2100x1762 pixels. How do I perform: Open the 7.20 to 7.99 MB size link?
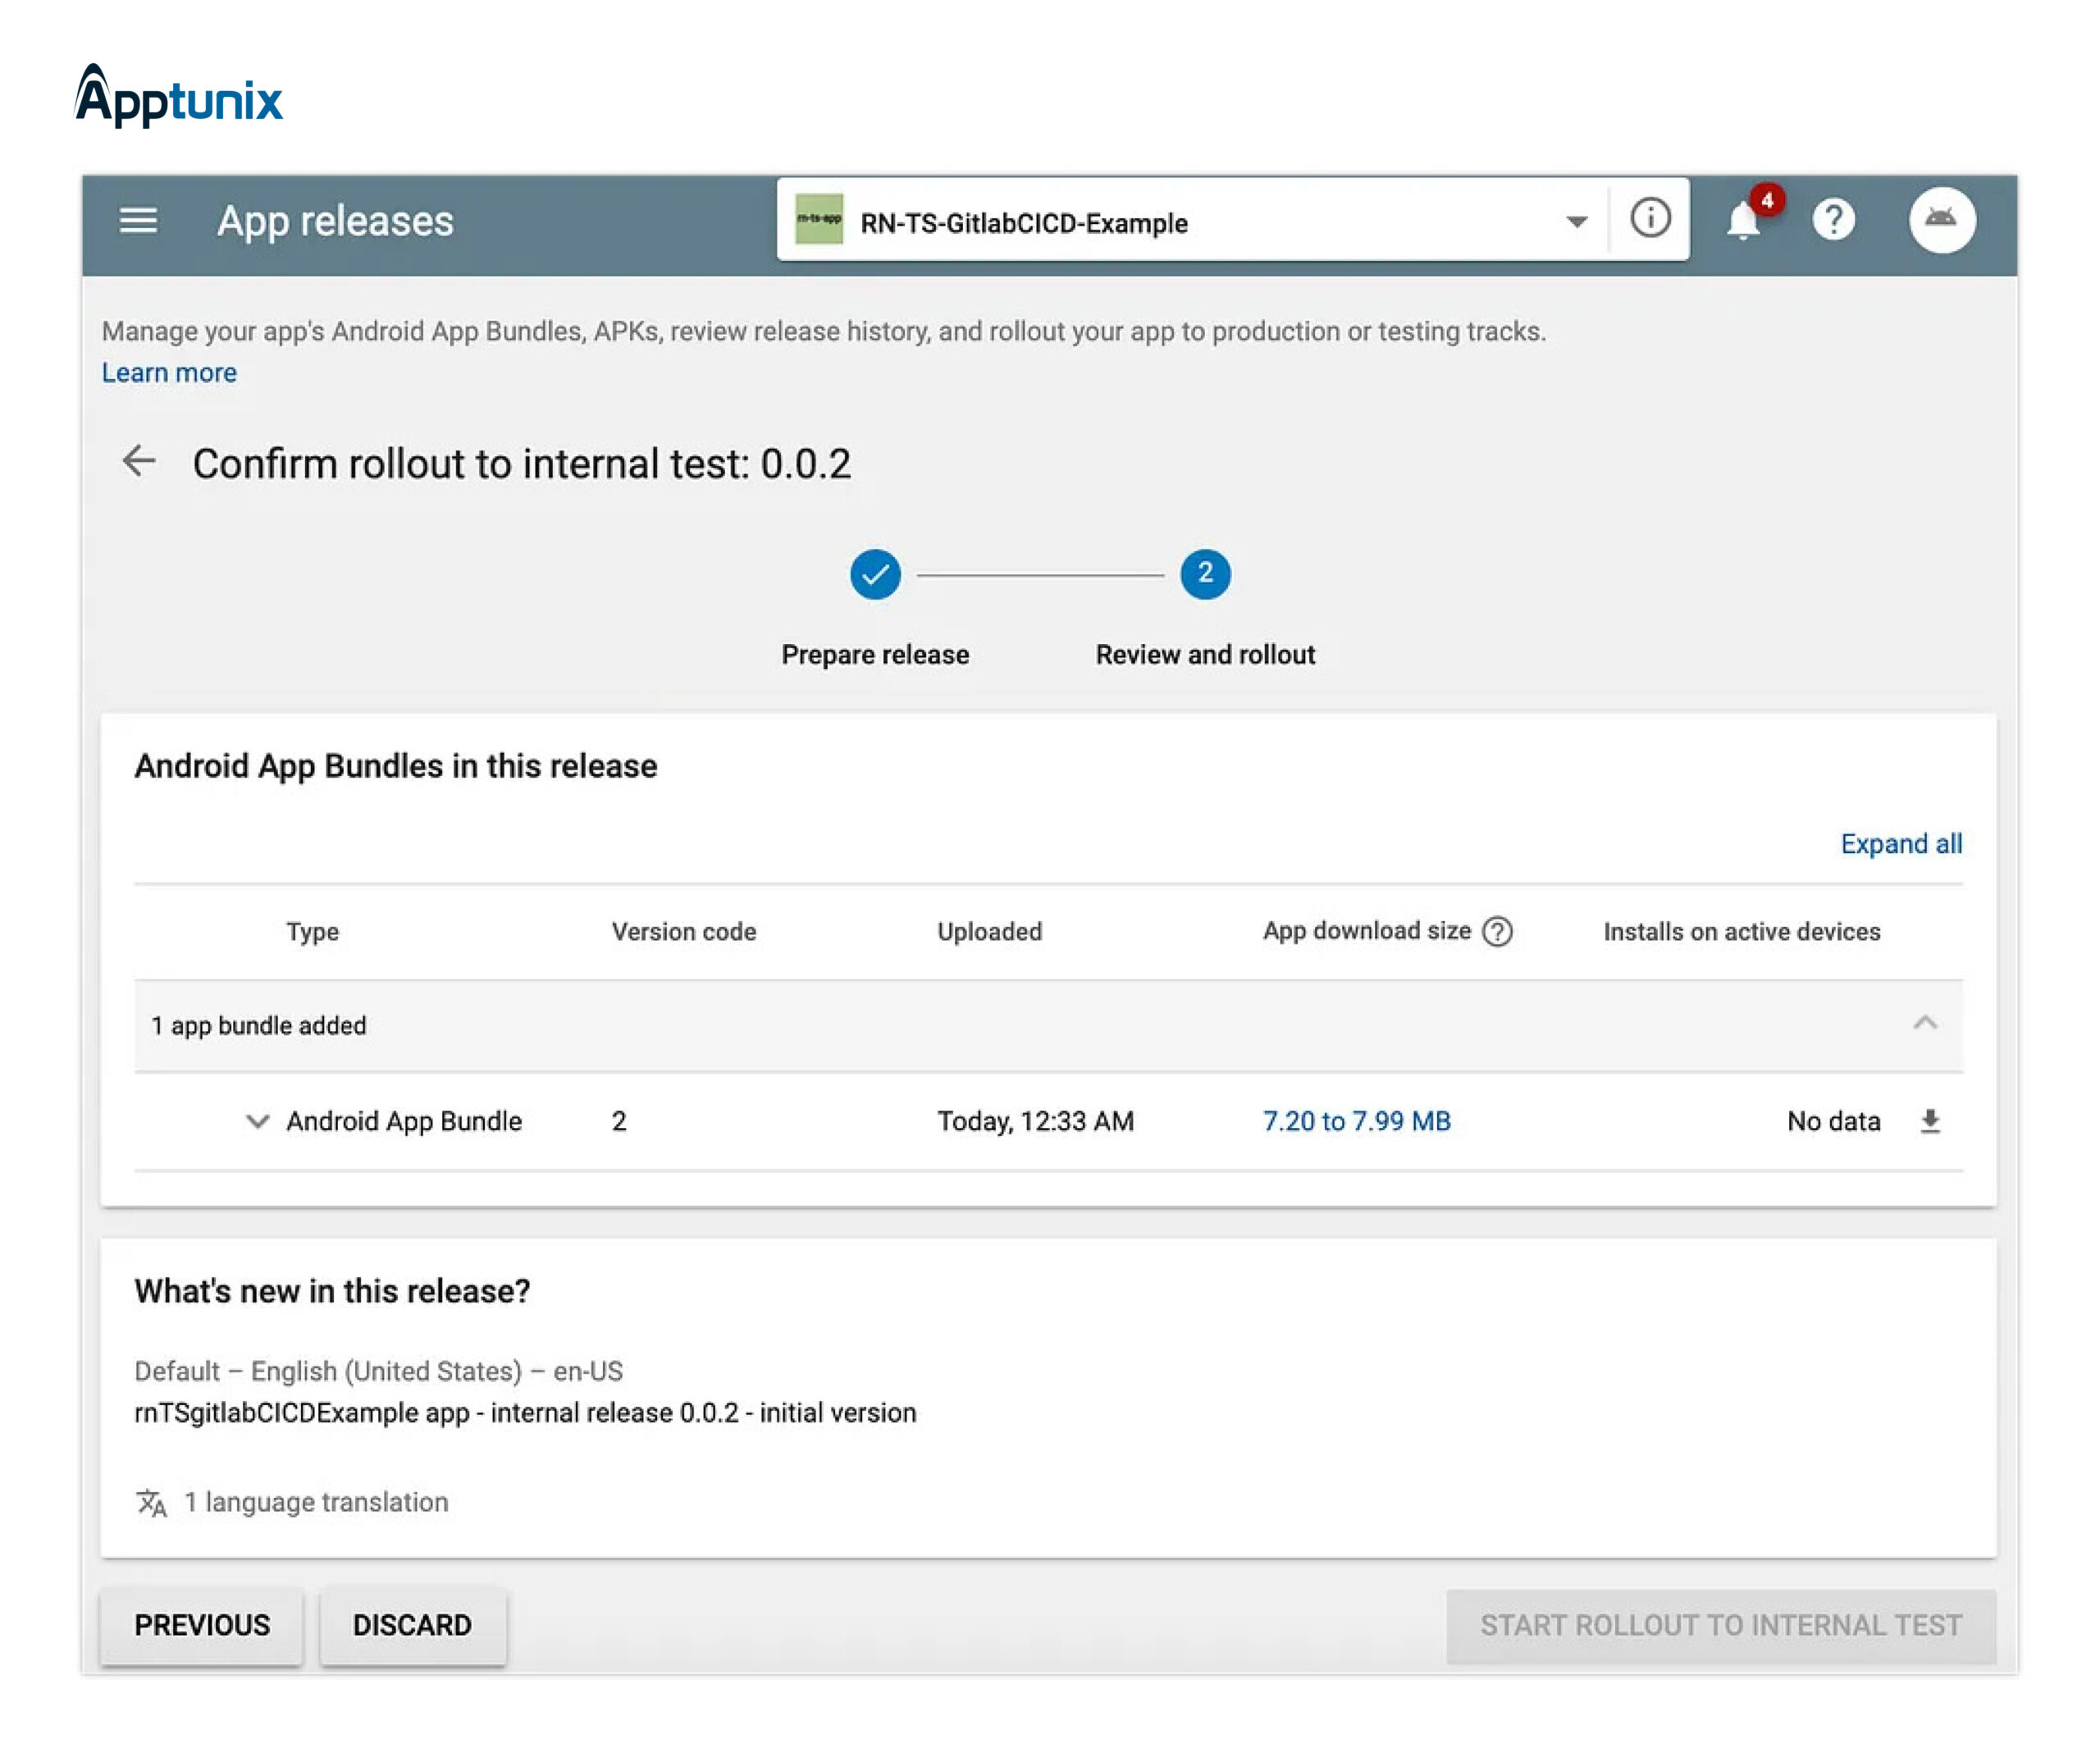(1356, 1121)
